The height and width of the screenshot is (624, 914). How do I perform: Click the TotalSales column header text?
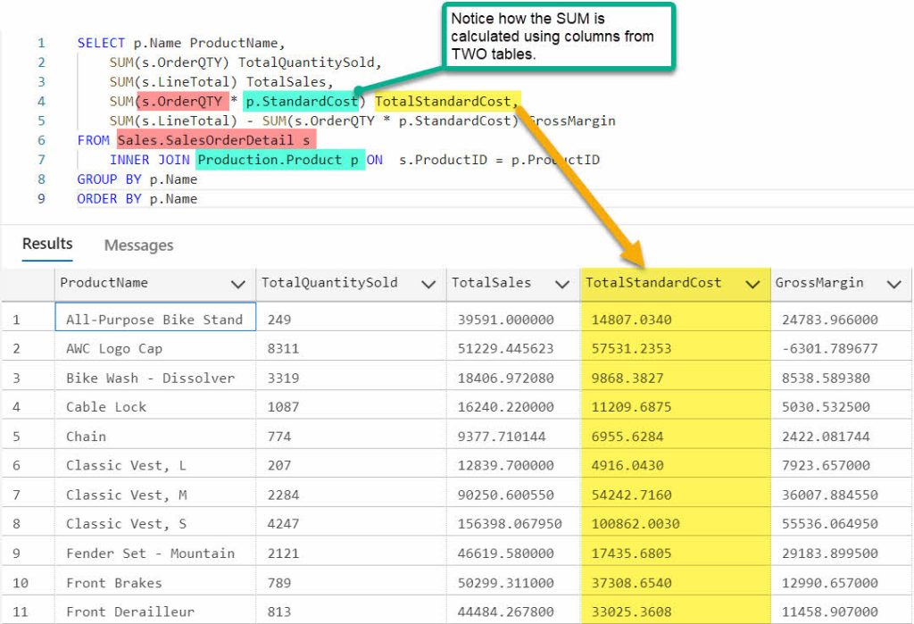[x=491, y=283]
